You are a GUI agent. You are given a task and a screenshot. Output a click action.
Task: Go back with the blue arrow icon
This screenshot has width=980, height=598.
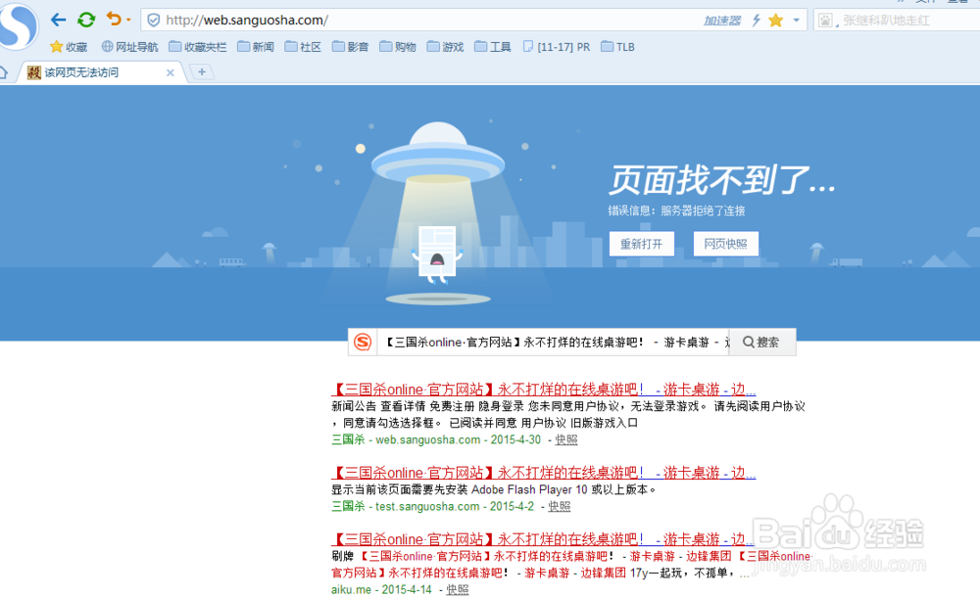coord(58,20)
